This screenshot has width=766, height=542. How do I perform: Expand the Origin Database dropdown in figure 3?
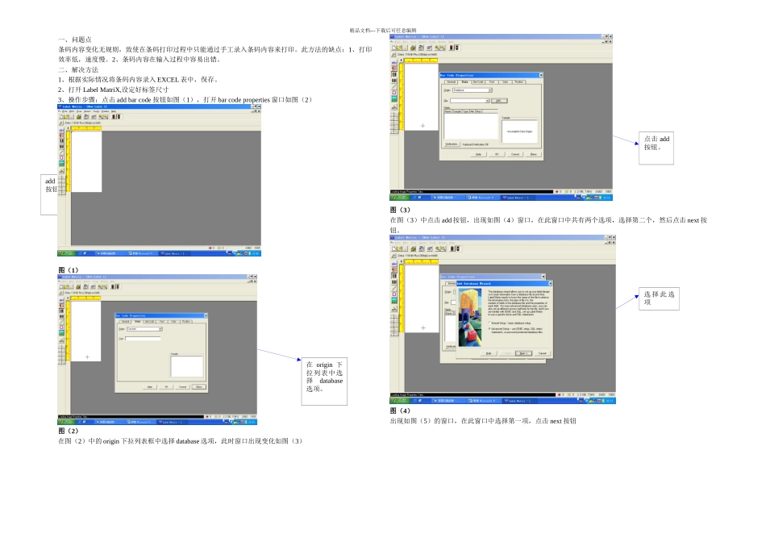[473, 90]
